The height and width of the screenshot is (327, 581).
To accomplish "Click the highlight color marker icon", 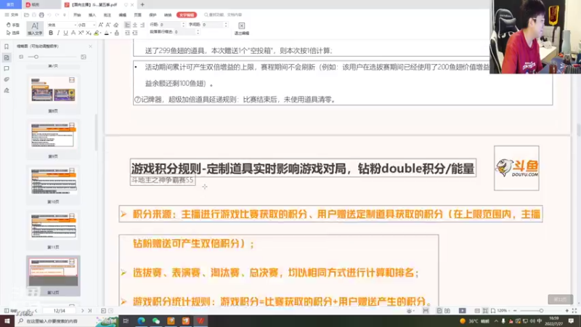I will click(x=96, y=33).
